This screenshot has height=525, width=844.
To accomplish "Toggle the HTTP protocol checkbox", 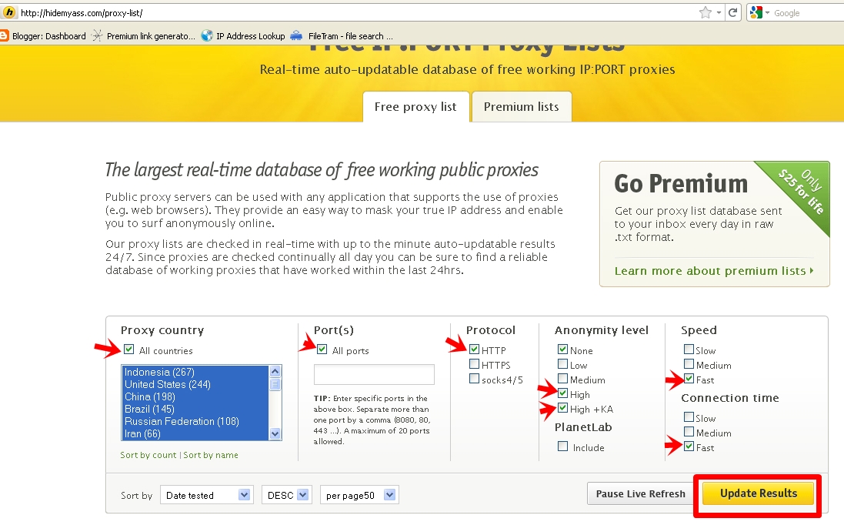I will click(x=474, y=349).
